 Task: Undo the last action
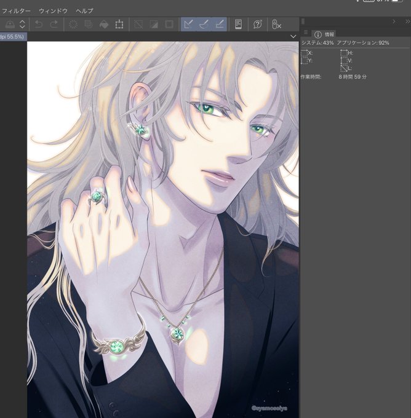[39, 25]
